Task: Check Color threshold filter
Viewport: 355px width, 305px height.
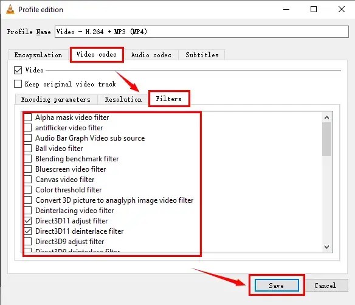Action: [x=28, y=190]
